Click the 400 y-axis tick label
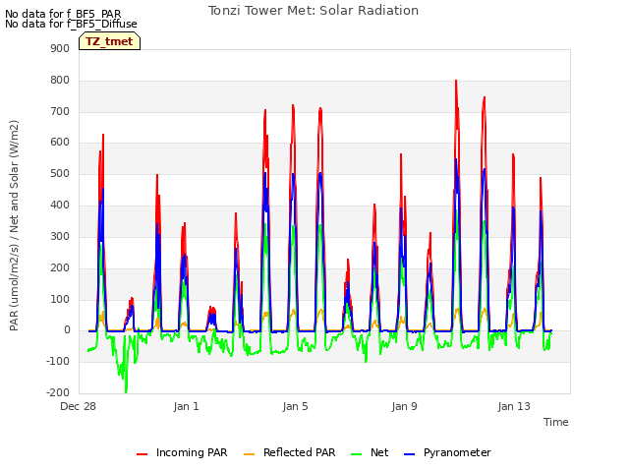Screen dimensions: 629x472 pos(60,205)
